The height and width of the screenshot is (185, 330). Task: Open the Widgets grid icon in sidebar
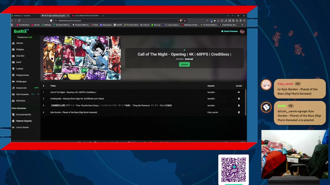tap(13, 50)
